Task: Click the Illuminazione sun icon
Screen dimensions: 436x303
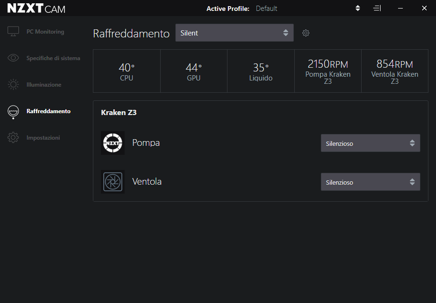Action: pos(13,85)
